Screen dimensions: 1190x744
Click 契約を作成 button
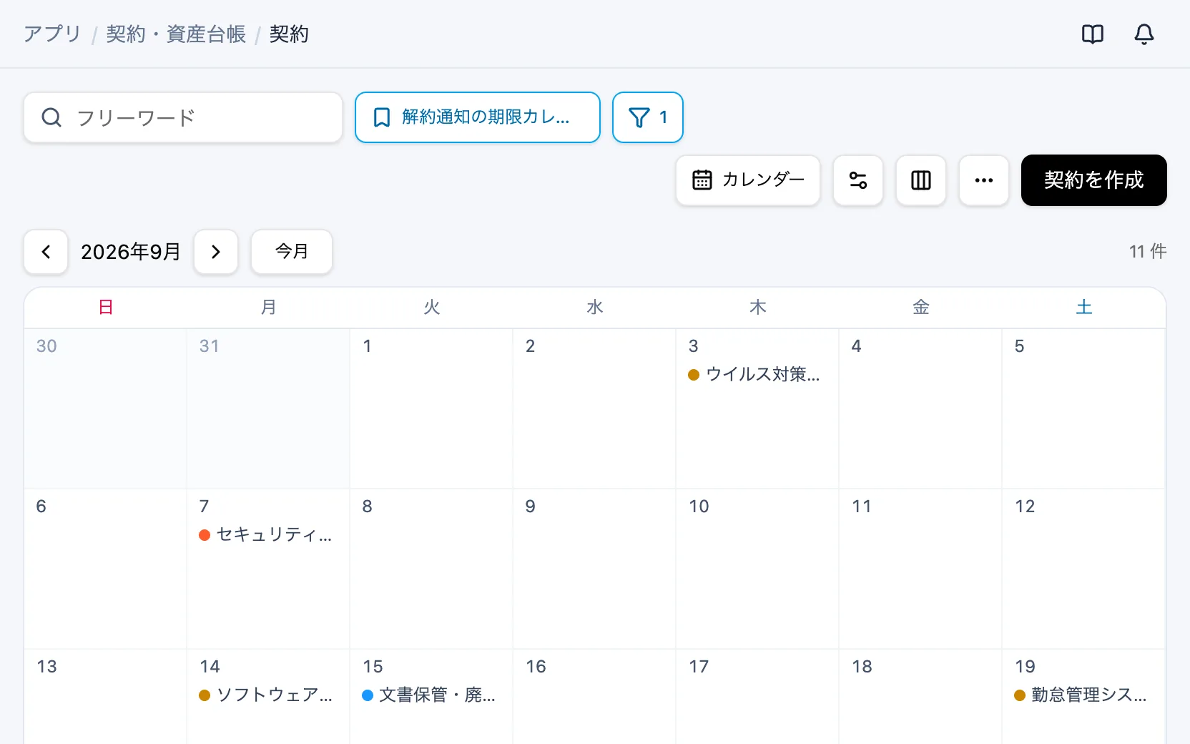pos(1094,180)
